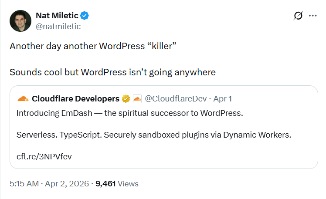This screenshot has width=326, height=199.
Task: Click the 5:15 AM · Apr 2, 2026 timestamp
Action: [49, 184]
